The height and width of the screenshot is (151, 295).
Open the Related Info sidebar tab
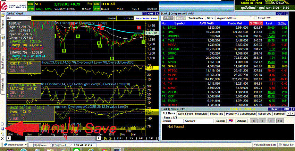(x=3, y=85)
